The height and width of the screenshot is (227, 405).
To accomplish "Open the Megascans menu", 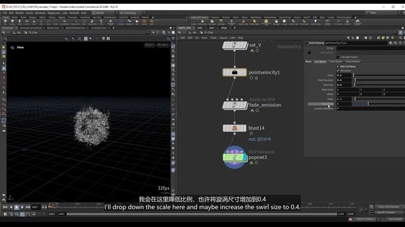I will coord(54,13).
